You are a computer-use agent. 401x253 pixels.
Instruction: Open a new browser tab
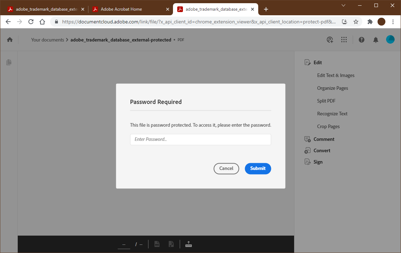266,9
